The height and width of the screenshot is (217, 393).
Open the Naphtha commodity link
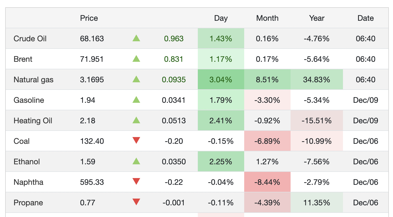(28, 182)
